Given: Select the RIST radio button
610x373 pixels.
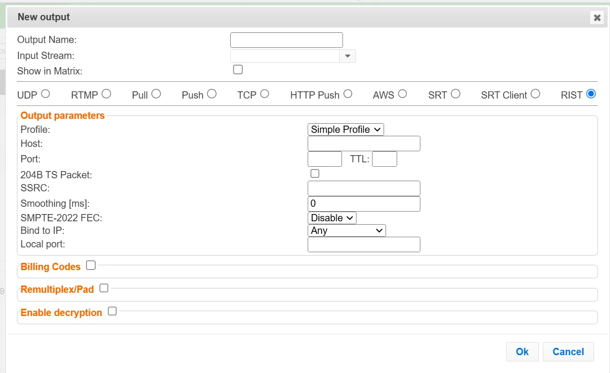Looking at the screenshot, I should (x=591, y=94).
